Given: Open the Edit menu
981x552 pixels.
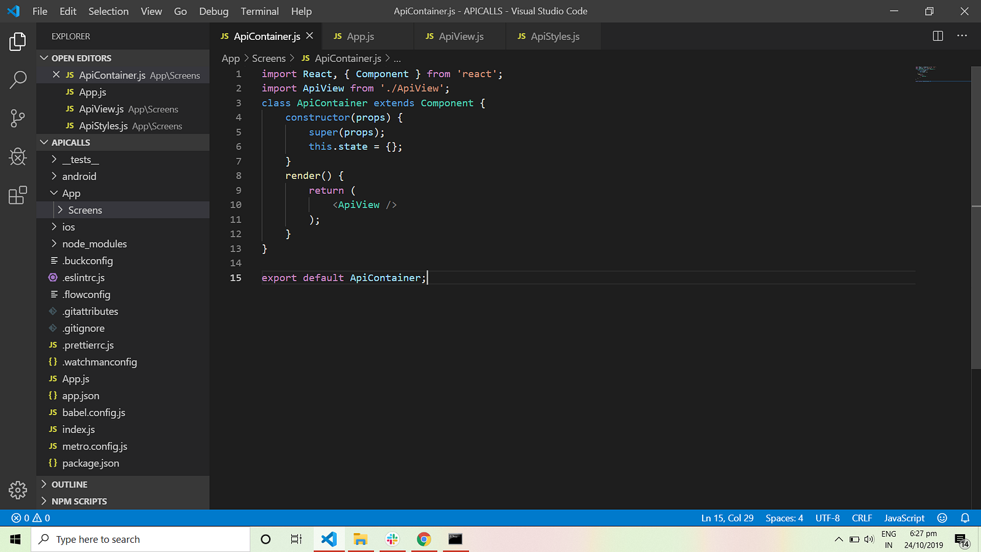Looking at the screenshot, I should click(x=68, y=11).
